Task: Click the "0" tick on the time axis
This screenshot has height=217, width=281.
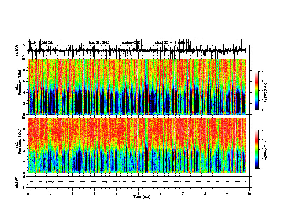Action: (28, 194)
